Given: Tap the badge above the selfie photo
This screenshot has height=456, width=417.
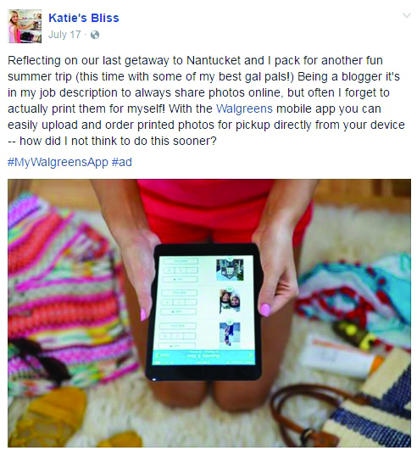Looking at the screenshot, I should point(231,290).
